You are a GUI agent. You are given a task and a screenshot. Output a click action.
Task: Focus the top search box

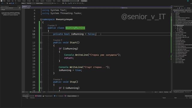coord(70,1)
